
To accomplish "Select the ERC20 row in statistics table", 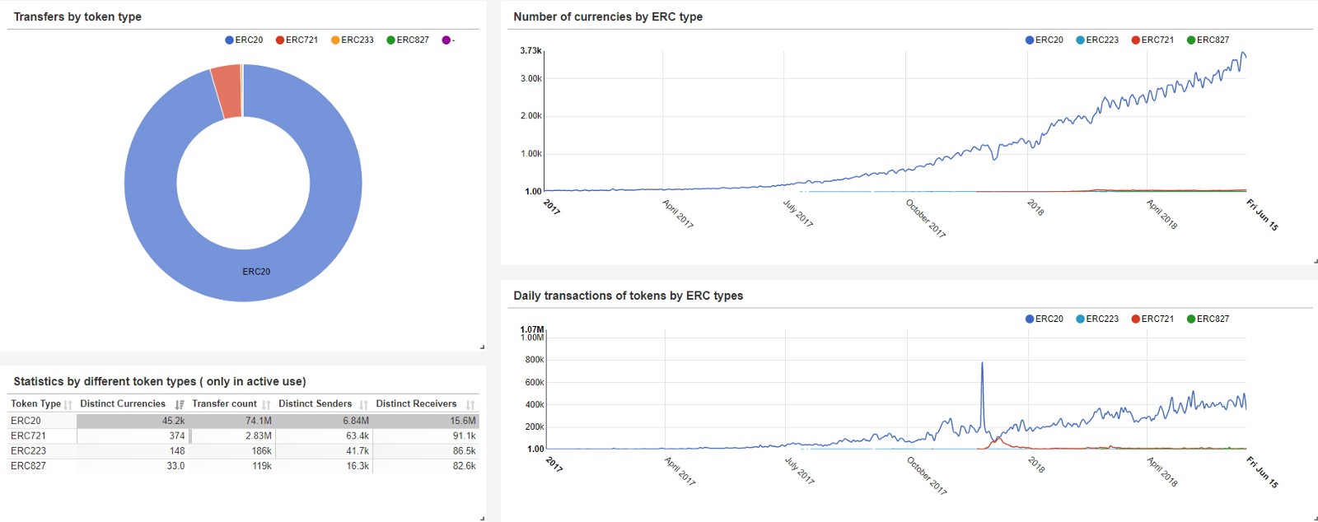I will tap(243, 421).
